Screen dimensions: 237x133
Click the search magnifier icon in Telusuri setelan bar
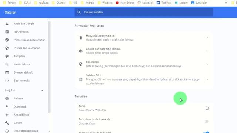click(79, 12)
